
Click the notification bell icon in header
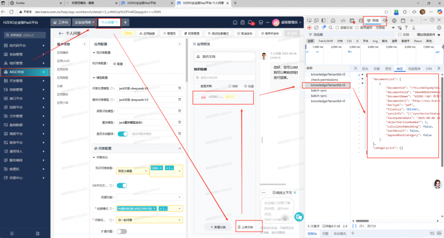[251, 22]
